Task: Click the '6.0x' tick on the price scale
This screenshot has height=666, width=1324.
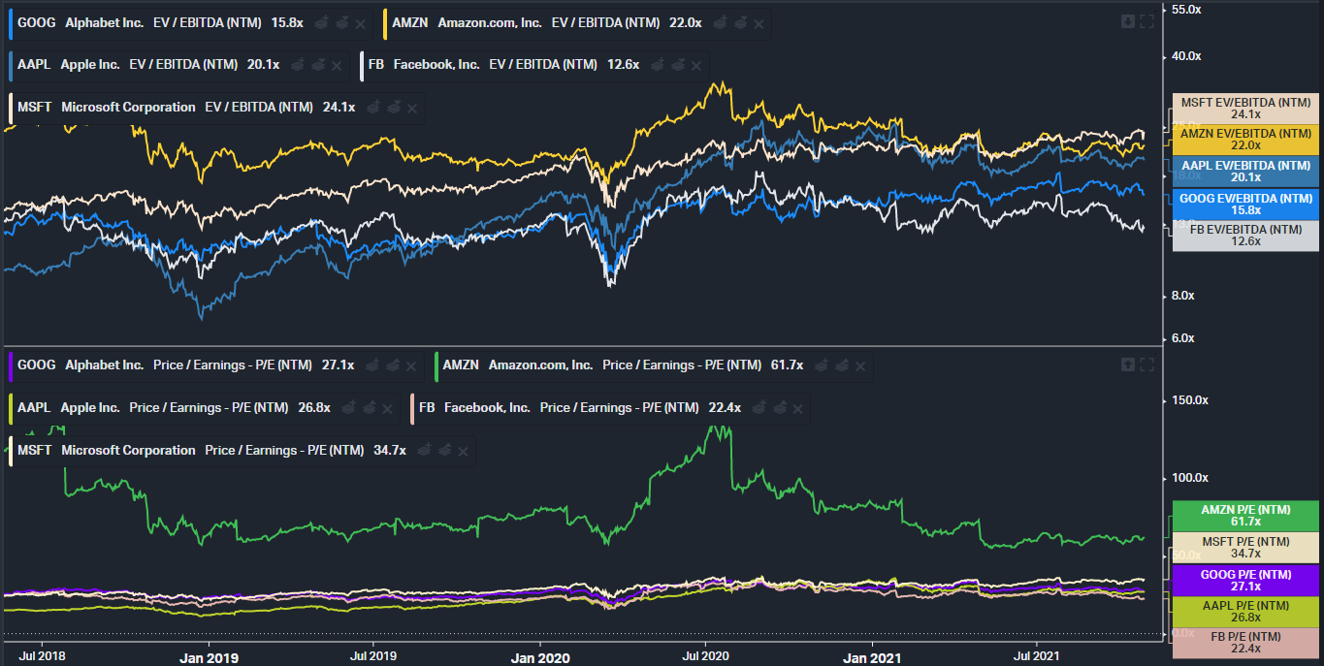Action: [x=1184, y=338]
